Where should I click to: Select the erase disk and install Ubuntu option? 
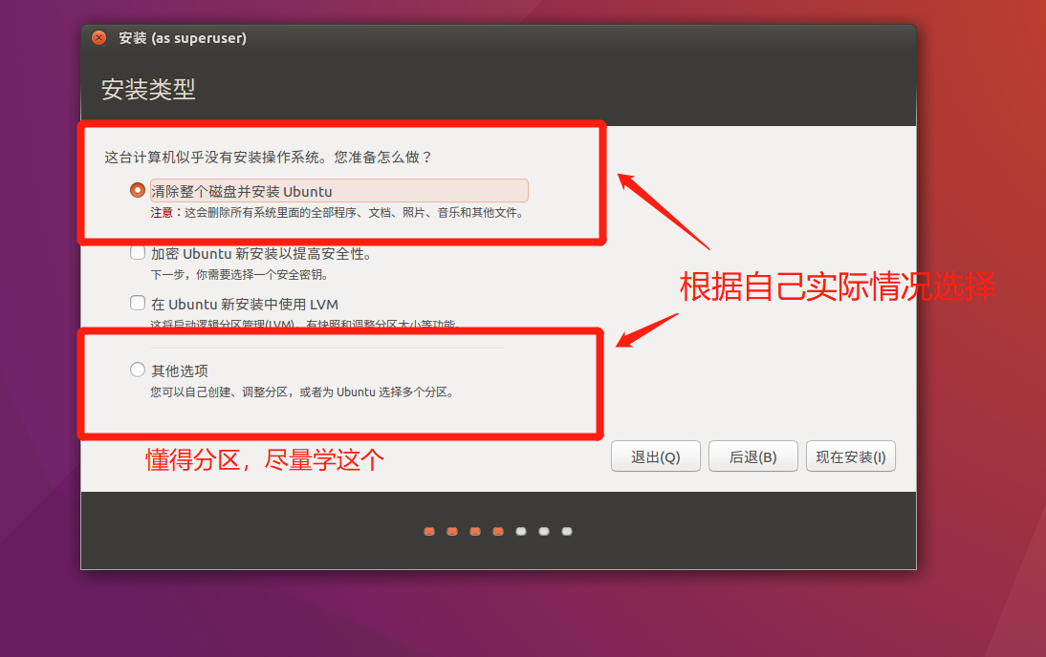pyautogui.click(x=137, y=190)
